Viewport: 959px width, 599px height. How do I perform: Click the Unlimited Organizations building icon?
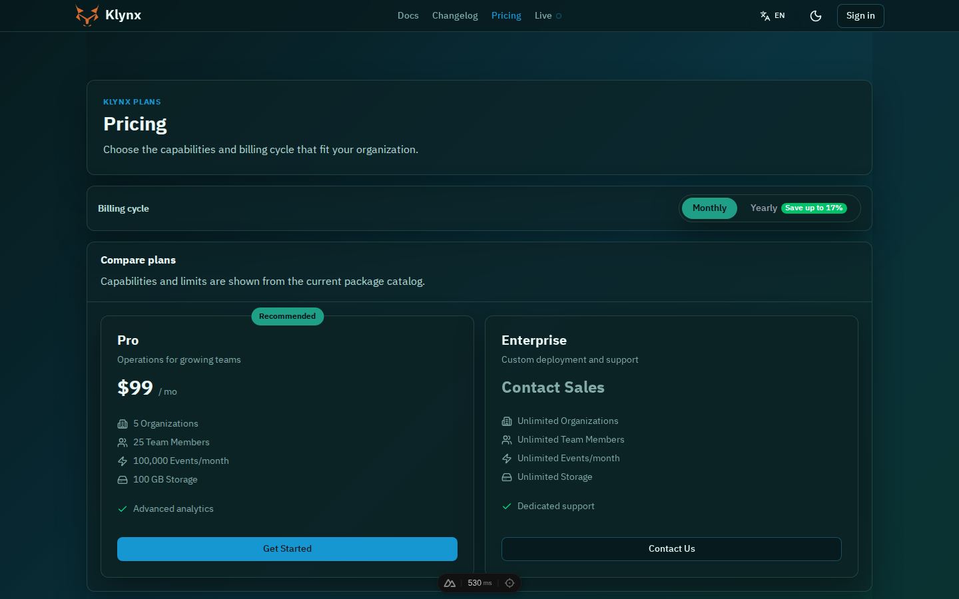pos(507,421)
